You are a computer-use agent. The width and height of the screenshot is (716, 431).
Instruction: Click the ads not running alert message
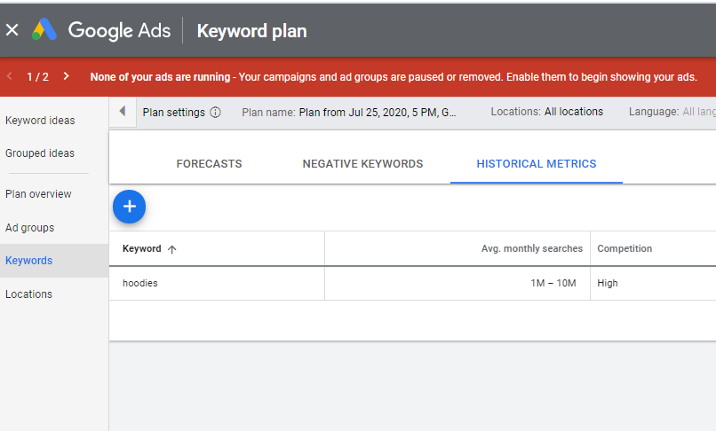[394, 76]
